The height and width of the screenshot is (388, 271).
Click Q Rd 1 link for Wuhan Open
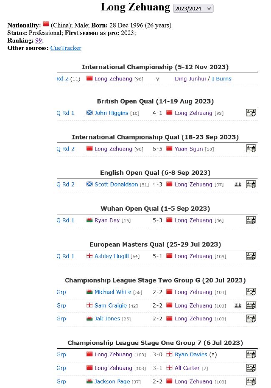65,220
